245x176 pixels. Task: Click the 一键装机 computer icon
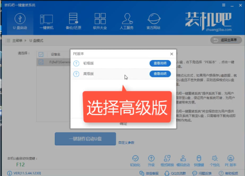click(x=46, y=19)
